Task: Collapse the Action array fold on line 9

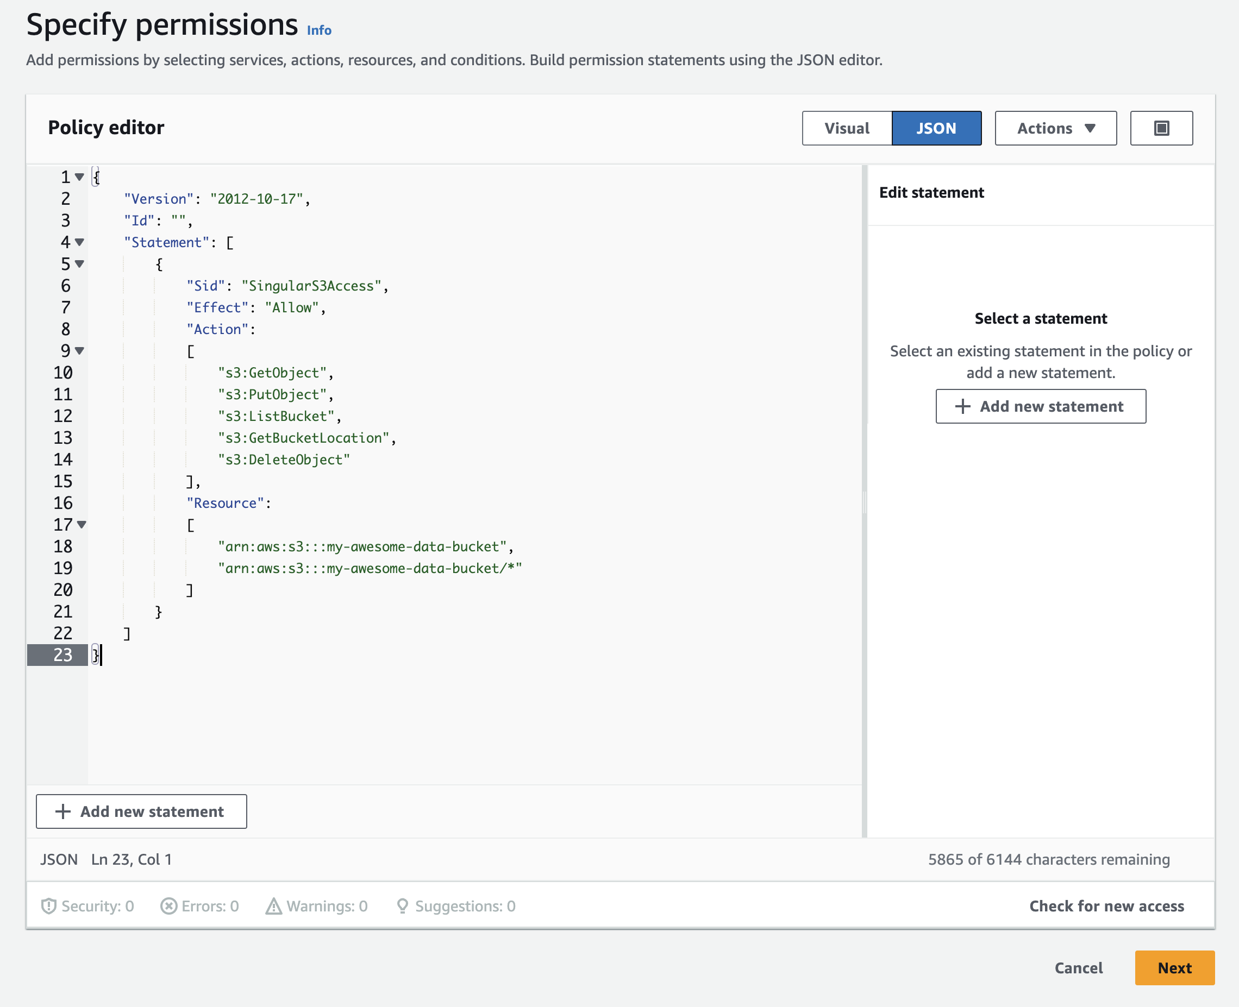Action: [x=79, y=351]
